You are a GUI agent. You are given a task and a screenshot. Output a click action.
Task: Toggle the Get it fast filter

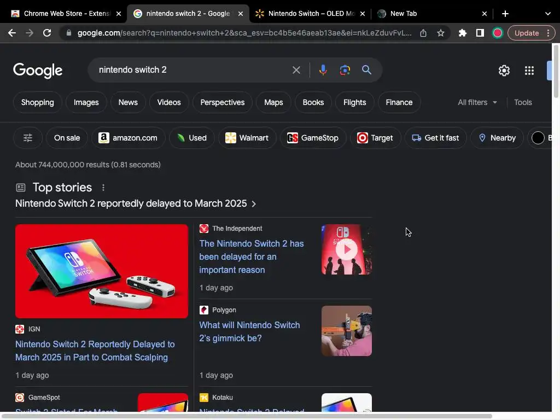435,138
